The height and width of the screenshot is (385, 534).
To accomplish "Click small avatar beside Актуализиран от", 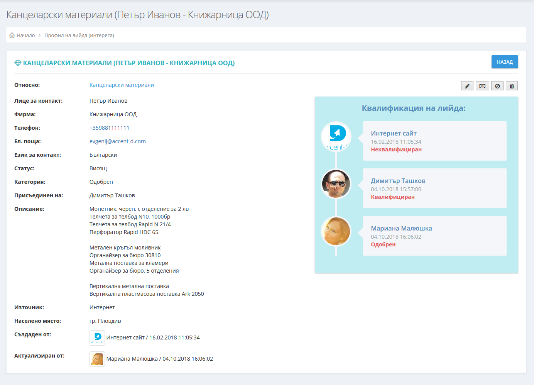I will [97, 359].
